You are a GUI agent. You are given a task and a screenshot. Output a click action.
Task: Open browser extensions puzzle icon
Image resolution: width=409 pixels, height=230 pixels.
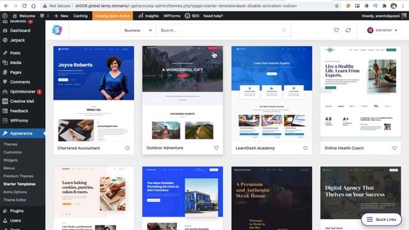point(384,6)
